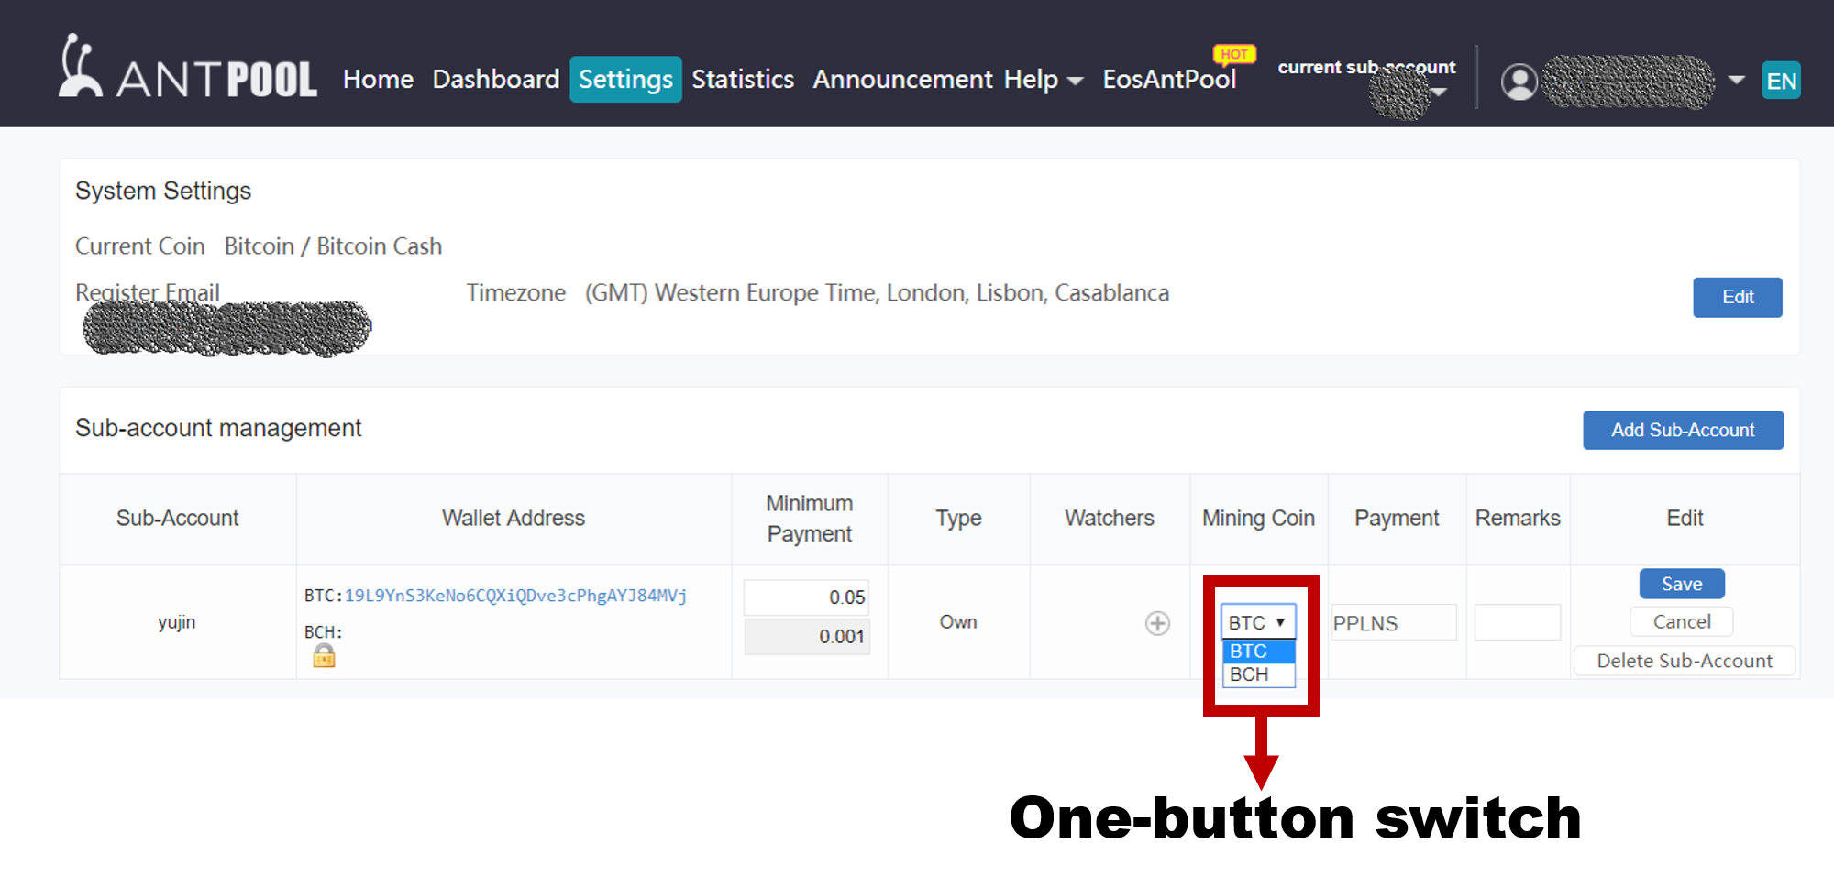This screenshot has width=1834, height=887.
Task: Click the BCH wallet lock icon
Action: click(x=324, y=655)
